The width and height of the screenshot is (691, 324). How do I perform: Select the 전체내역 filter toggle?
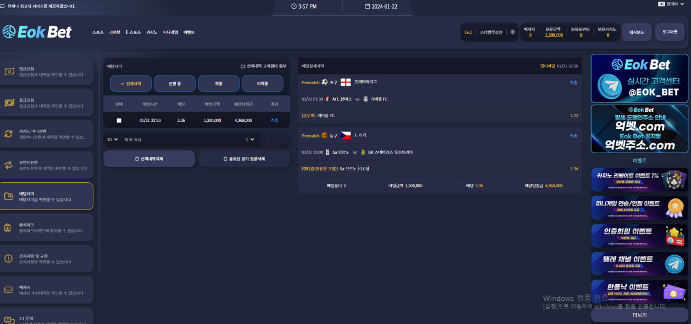click(x=131, y=84)
